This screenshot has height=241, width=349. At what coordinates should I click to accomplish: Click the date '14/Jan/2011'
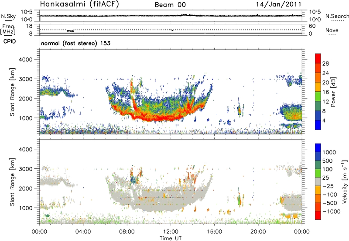click(279, 4)
